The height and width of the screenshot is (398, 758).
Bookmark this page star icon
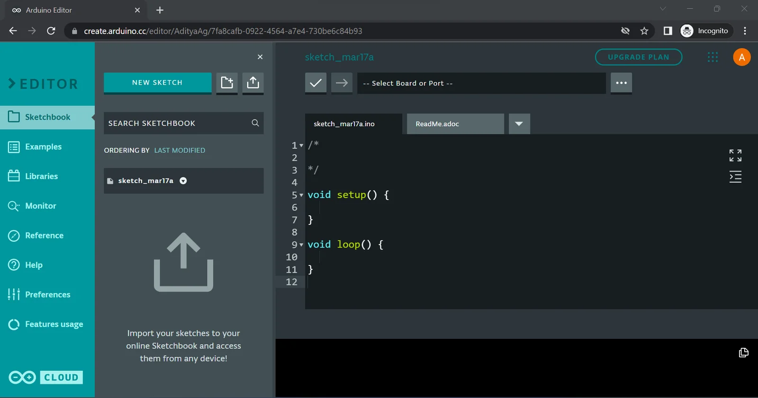[644, 31]
